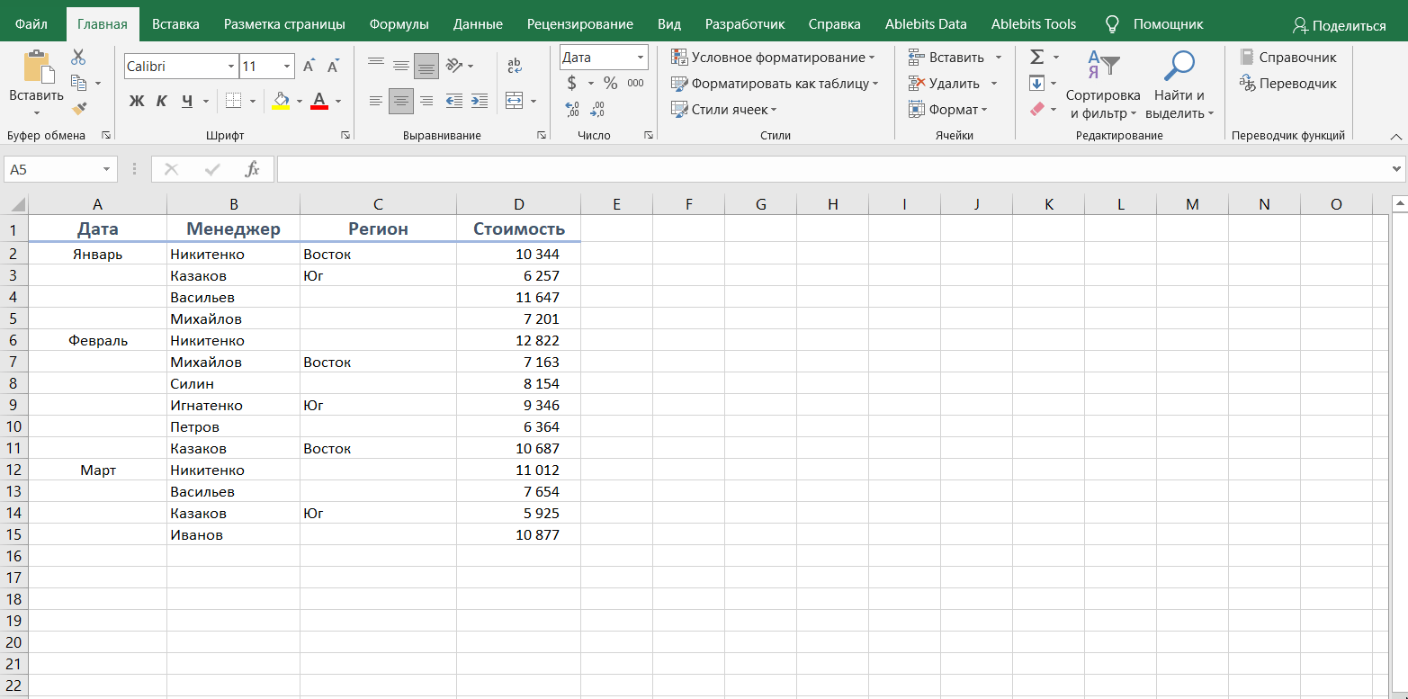
Task: Click the Переводчик button
Action: [1287, 84]
